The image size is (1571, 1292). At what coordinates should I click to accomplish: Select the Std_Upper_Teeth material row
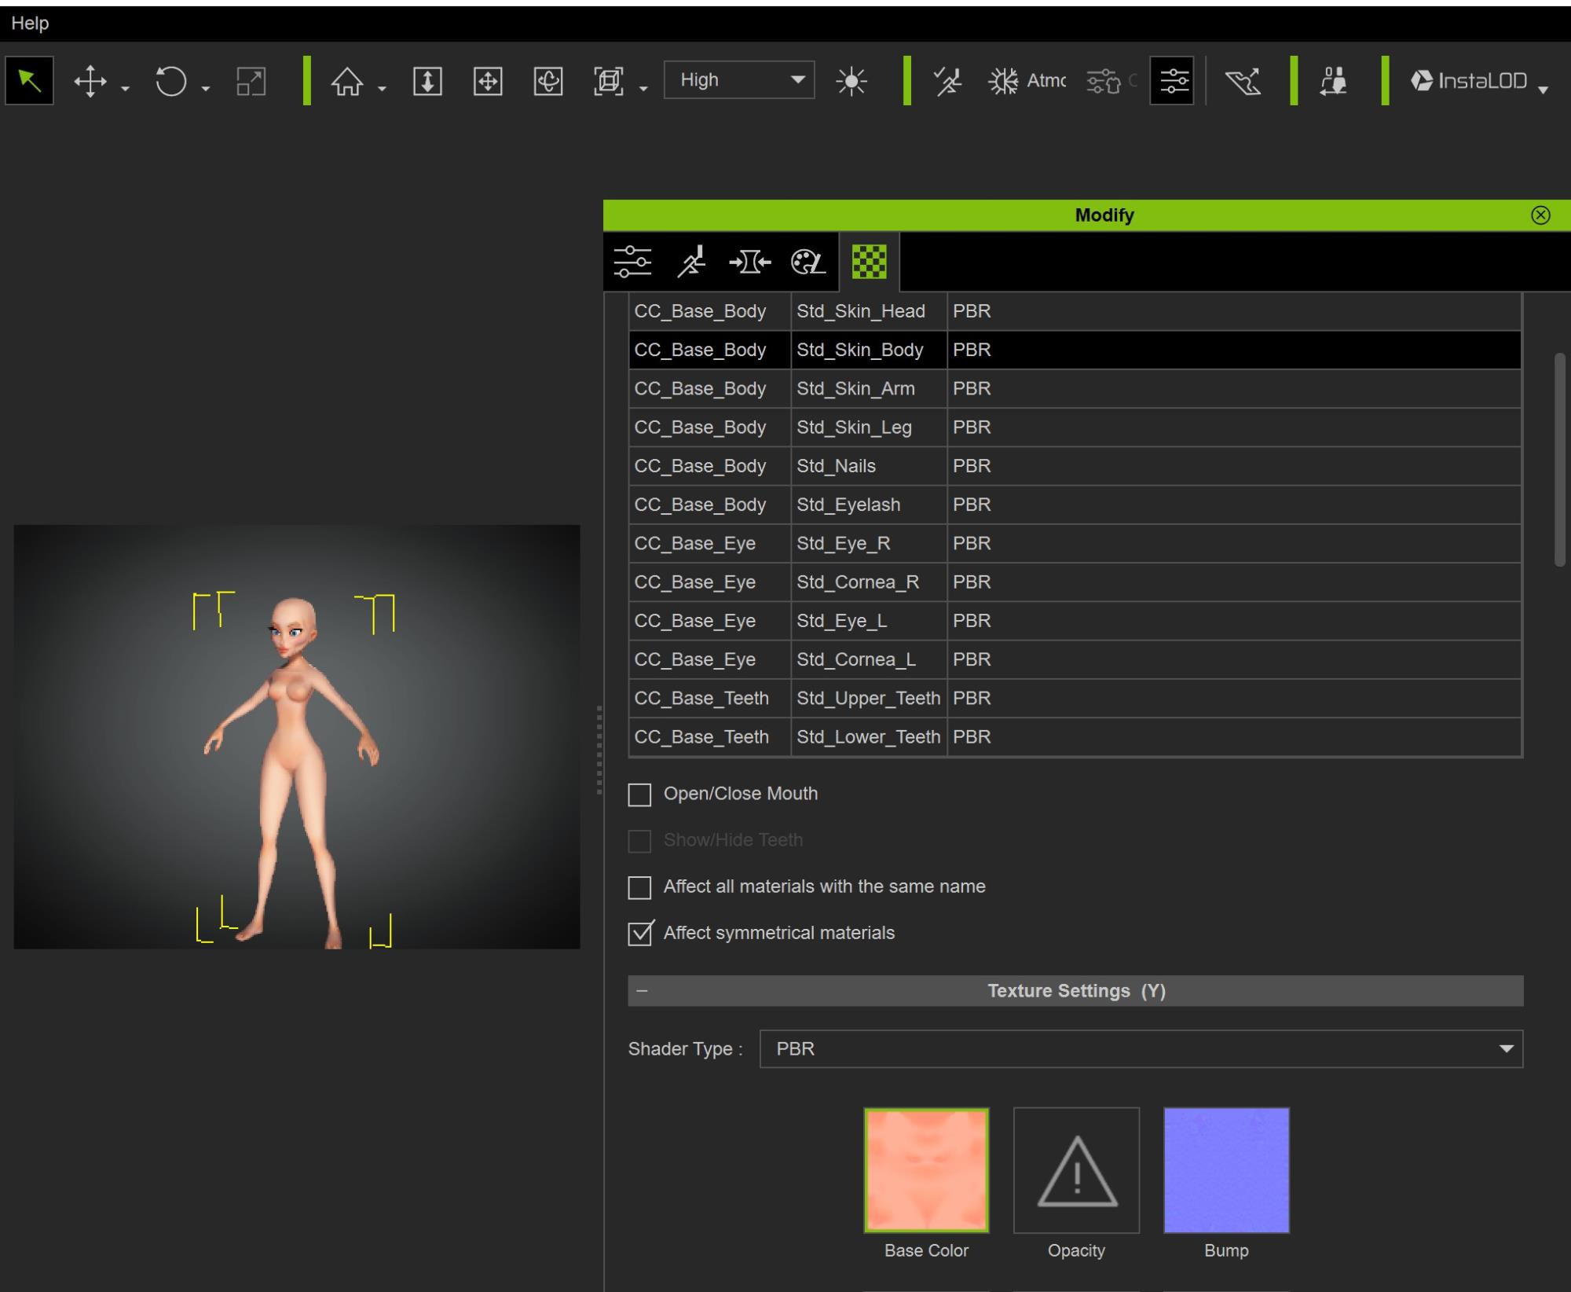[1075, 698]
